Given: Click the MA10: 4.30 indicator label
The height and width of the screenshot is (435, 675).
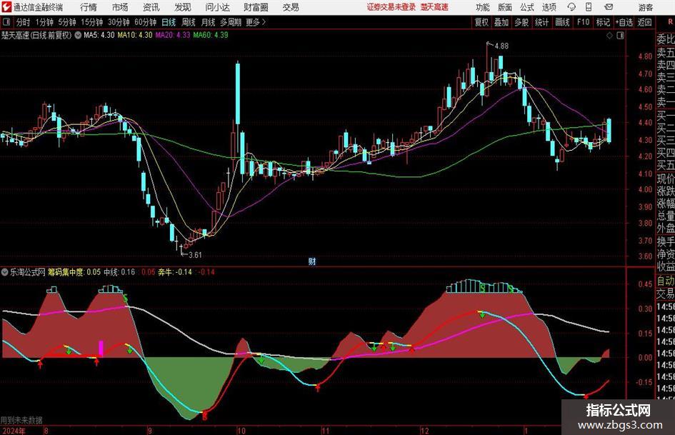Looking at the screenshot, I should pyautogui.click(x=135, y=35).
